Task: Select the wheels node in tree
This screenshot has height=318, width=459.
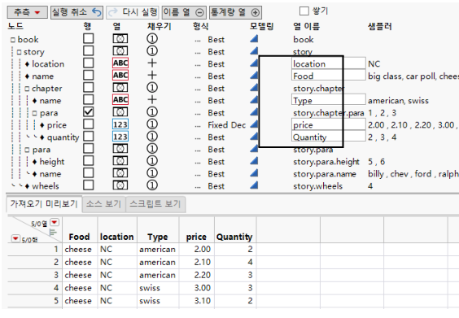Action: point(46,185)
